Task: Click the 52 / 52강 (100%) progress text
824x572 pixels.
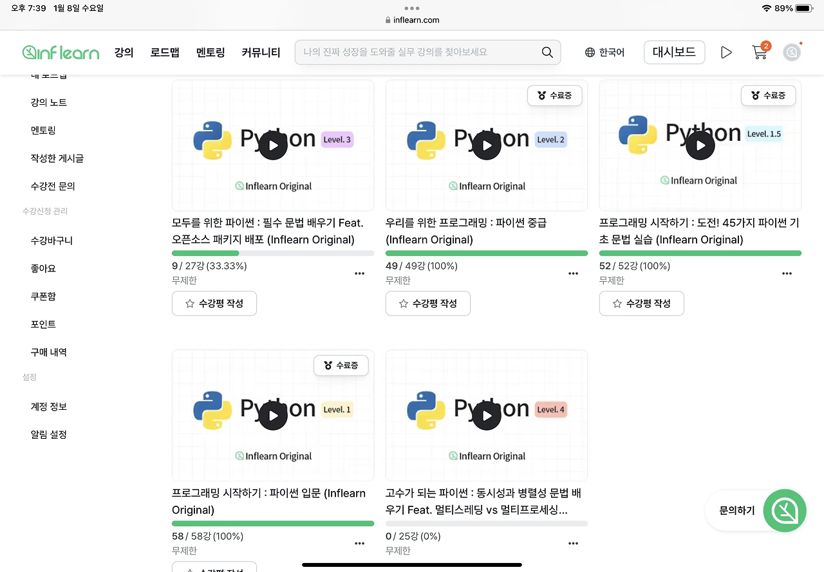Action: coord(635,266)
